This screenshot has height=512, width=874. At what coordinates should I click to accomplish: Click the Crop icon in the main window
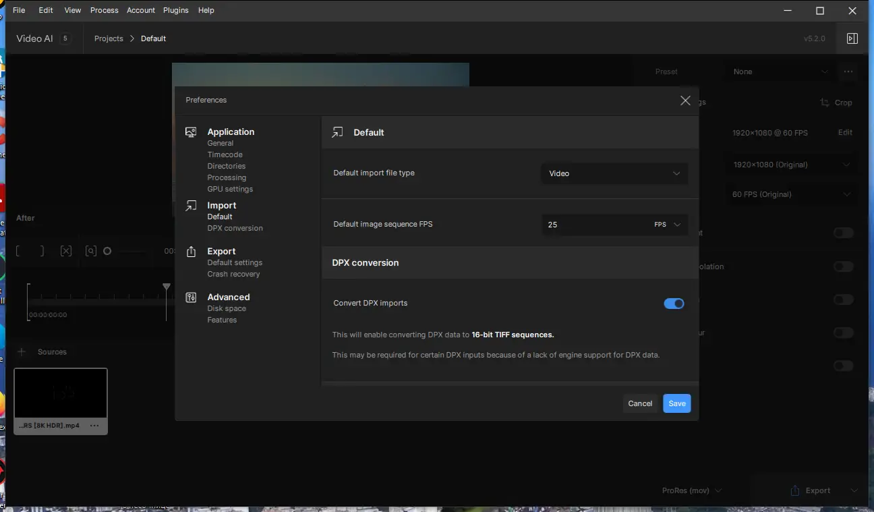tap(825, 103)
